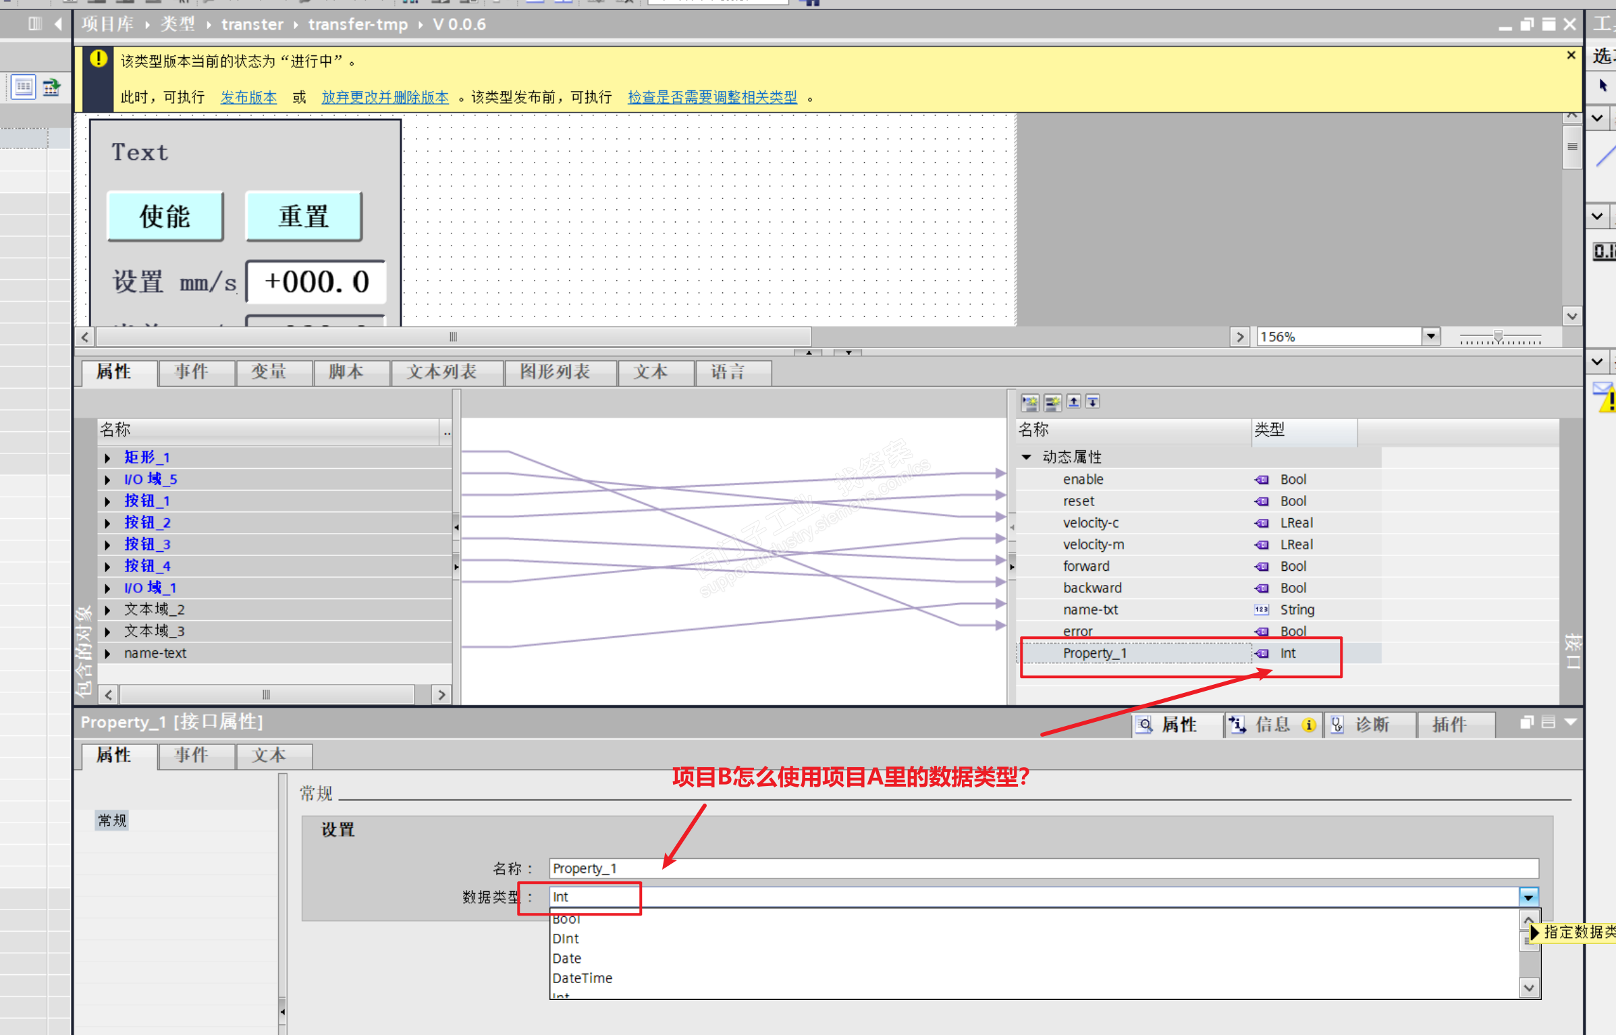Click the 放弃更改并删除版本 link
Image resolution: width=1616 pixels, height=1035 pixels.
(x=385, y=97)
